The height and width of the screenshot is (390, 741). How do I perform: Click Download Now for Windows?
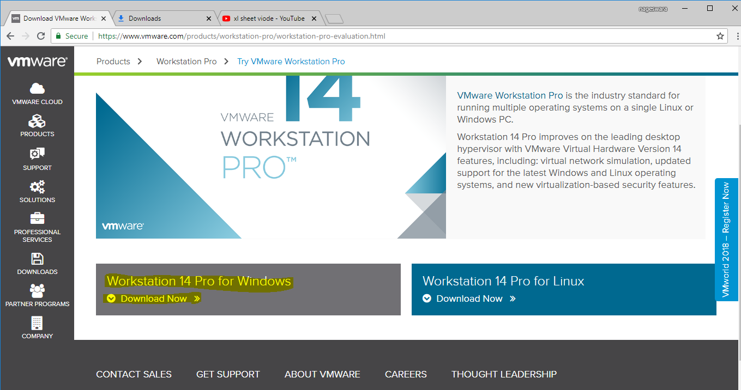pos(154,298)
